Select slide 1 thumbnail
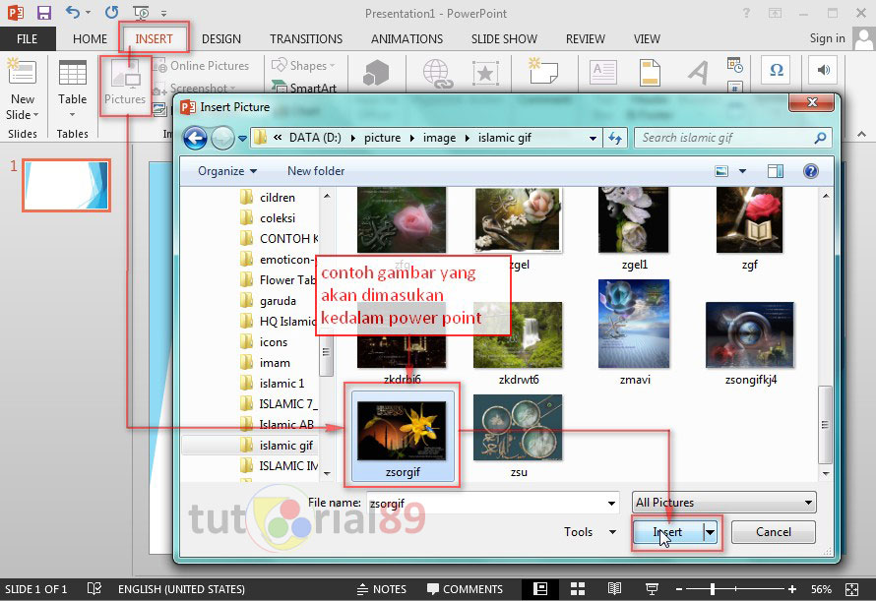This screenshot has width=876, height=601. (x=67, y=186)
